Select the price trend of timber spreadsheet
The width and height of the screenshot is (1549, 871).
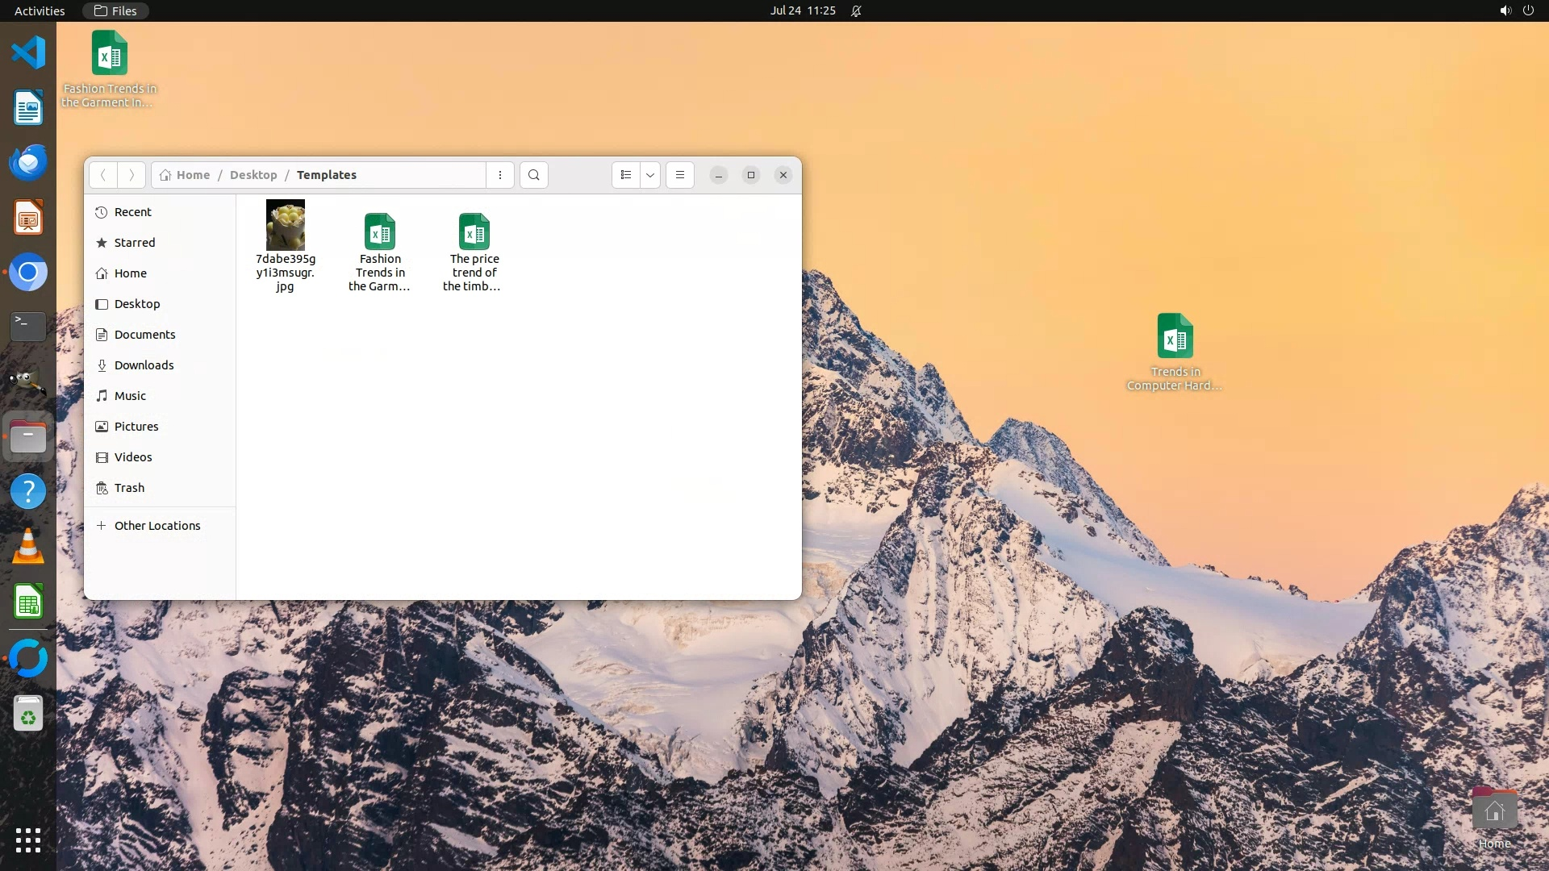point(474,232)
